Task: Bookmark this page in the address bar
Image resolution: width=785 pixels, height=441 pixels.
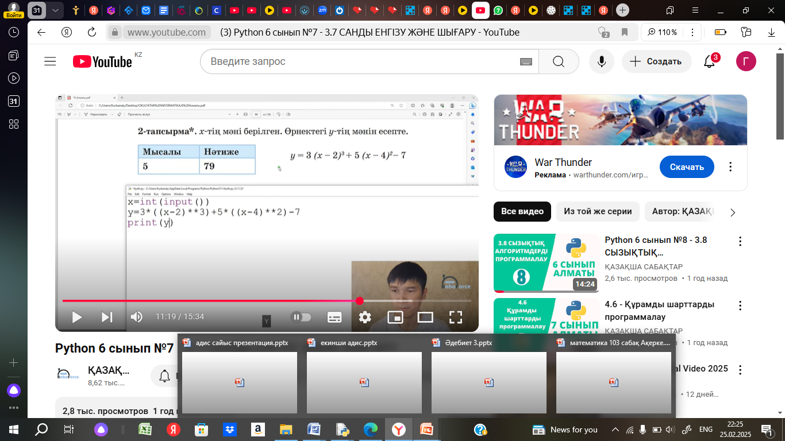Action: (x=625, y=32)
